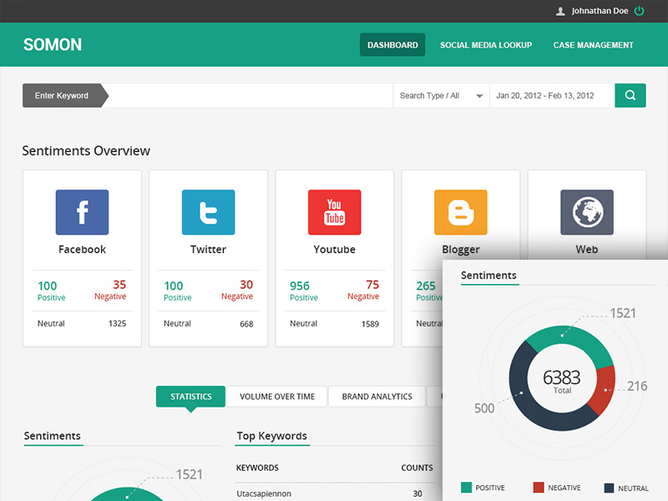Open the Blogger logo icon
The height and width of the screenshot is (501, 668).
(461, 212)
